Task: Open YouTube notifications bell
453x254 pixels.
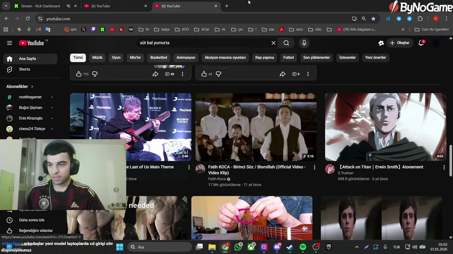Action: 421,43
